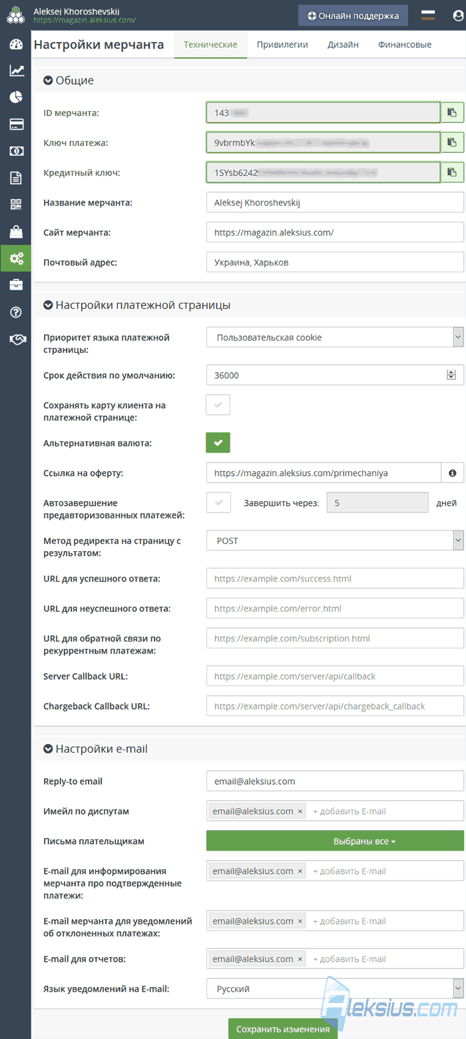Remove email from confirmed payments notification field
This screenshot has height=1039, width=466.
[300, 871]
